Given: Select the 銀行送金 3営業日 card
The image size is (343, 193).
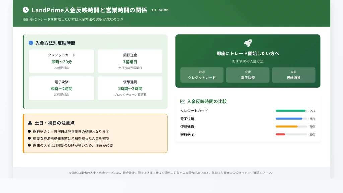Looking at the screenshot, I should point(130,61).
